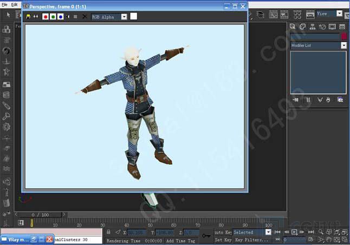Click the yellow frame marker on the timeline
Image resolution: width=350 pixels, height=245 pixels.
pos(32,223)
